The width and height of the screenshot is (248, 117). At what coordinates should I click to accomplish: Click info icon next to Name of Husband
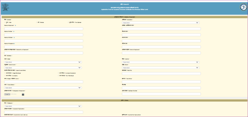click(14, 44)
